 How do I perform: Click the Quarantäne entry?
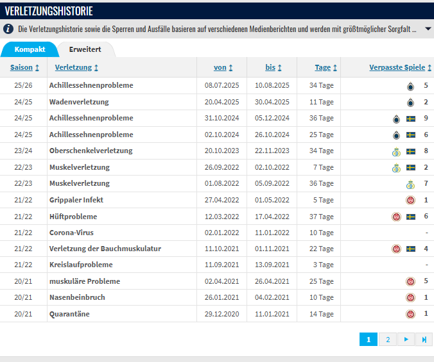click(x=69, y=314)
